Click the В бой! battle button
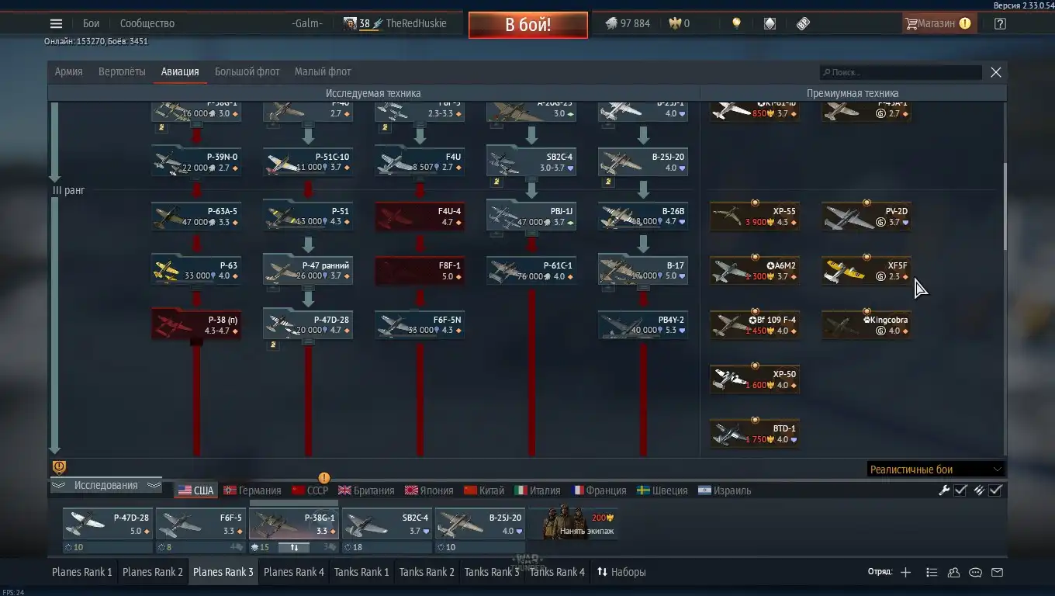This screenshot has height=596, width=1055. click(x=528, y=24)
